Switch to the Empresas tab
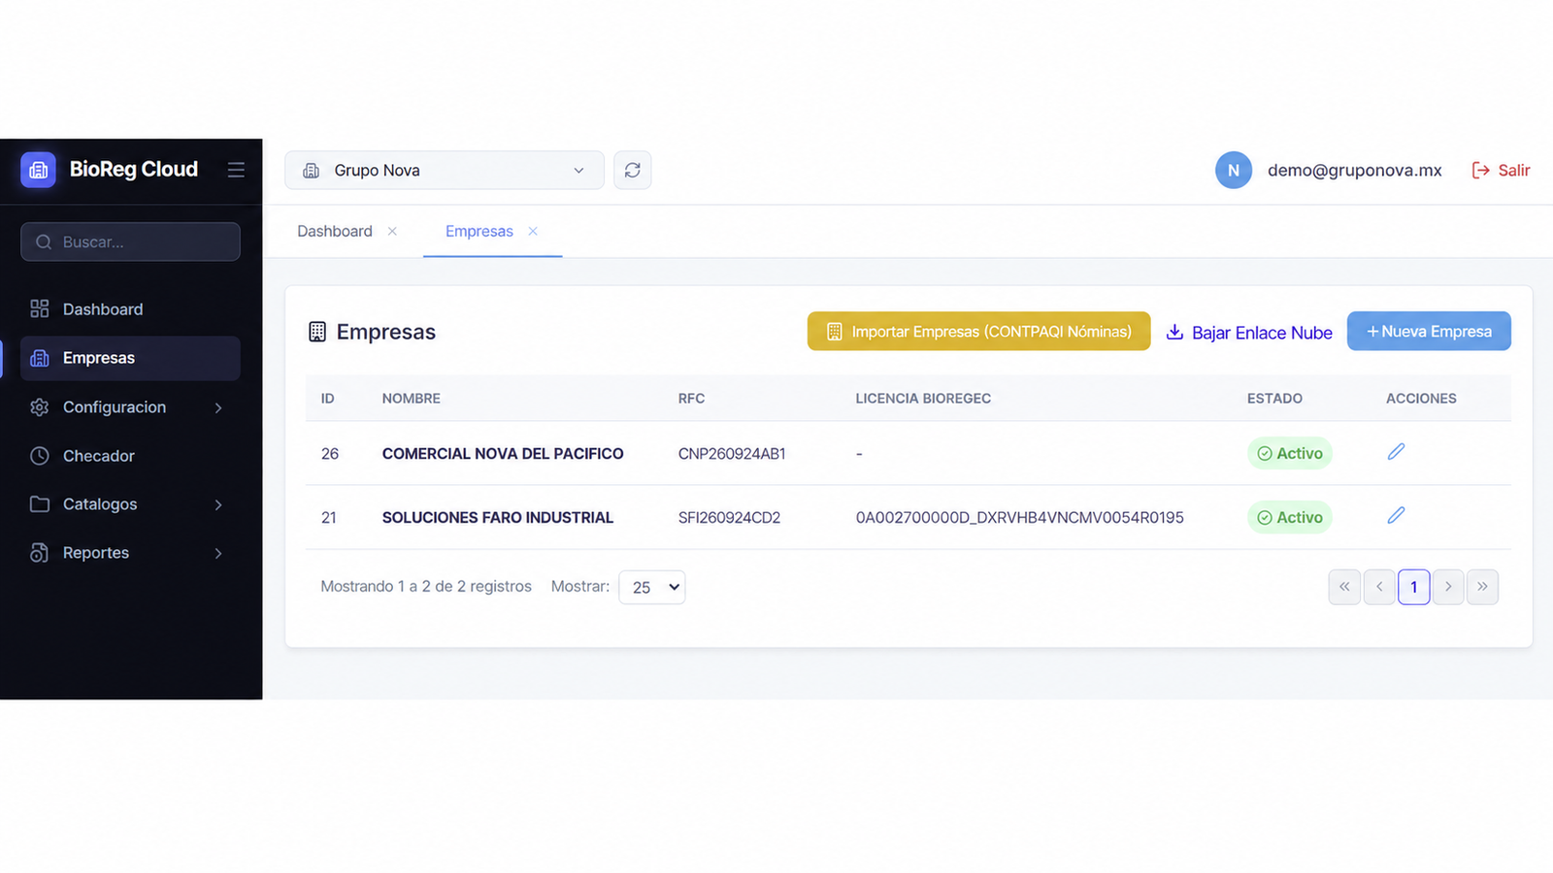The height and width of the screenshot is (873, 1553). pyautogui.click(x=479, y=231)
